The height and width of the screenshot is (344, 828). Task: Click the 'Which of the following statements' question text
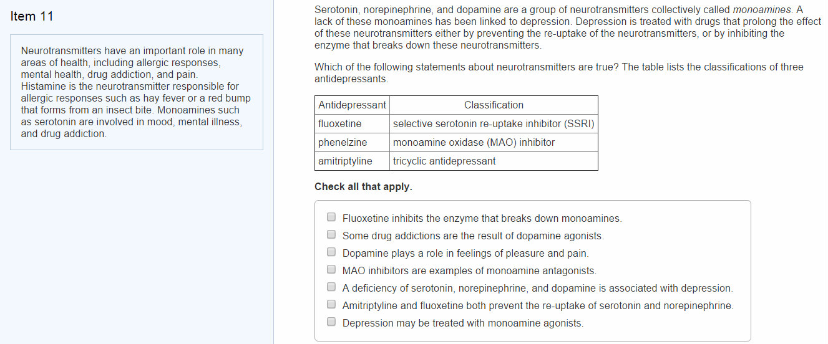[559, 73]
